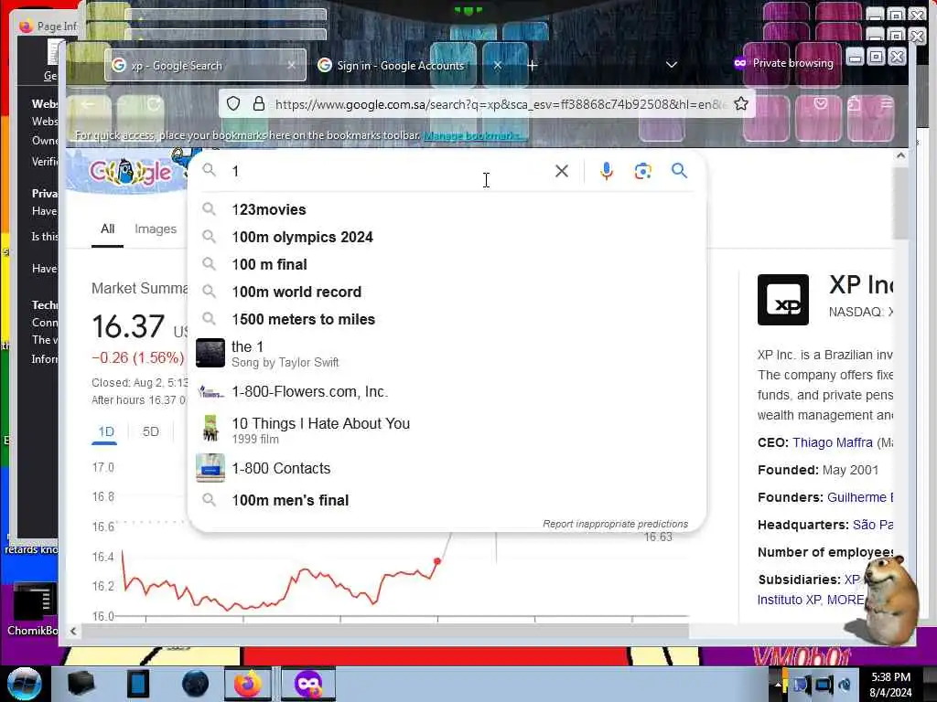Reload the page with refresh icon
Viewport: 937px width, 702px height.
[x=154, y=104]
